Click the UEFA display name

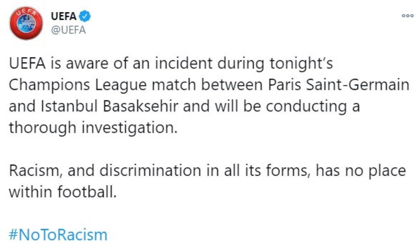[64, 15]
